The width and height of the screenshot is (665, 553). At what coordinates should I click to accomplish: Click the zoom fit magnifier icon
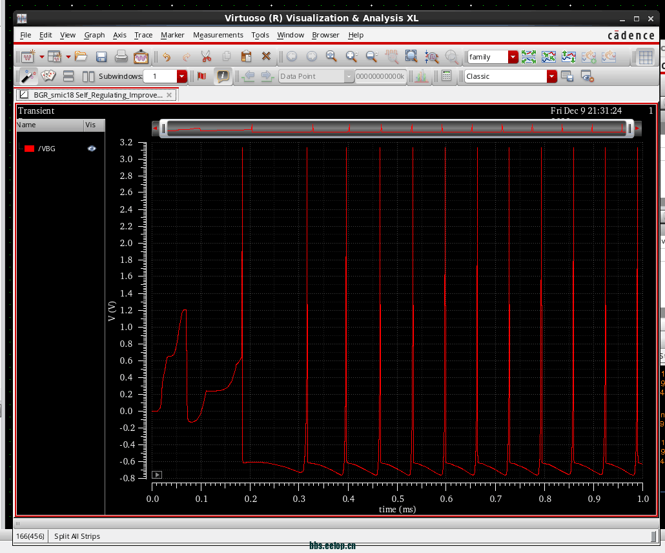coord(331,56)
